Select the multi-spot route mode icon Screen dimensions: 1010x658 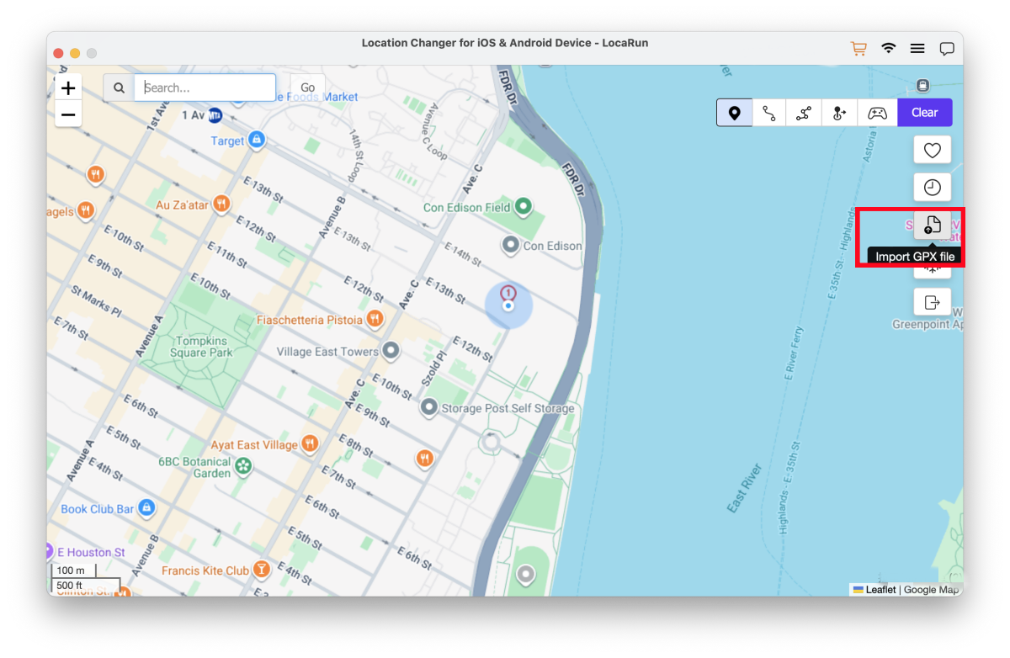pos(804,112)
